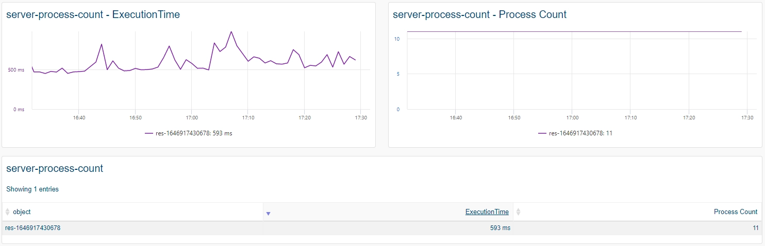Image resolution: width=765 pixels, height=246 pixels.
Task: Click the 17:00 label on ExecutionTime chart
Action: pyautogui.click(x=191, y=118)
